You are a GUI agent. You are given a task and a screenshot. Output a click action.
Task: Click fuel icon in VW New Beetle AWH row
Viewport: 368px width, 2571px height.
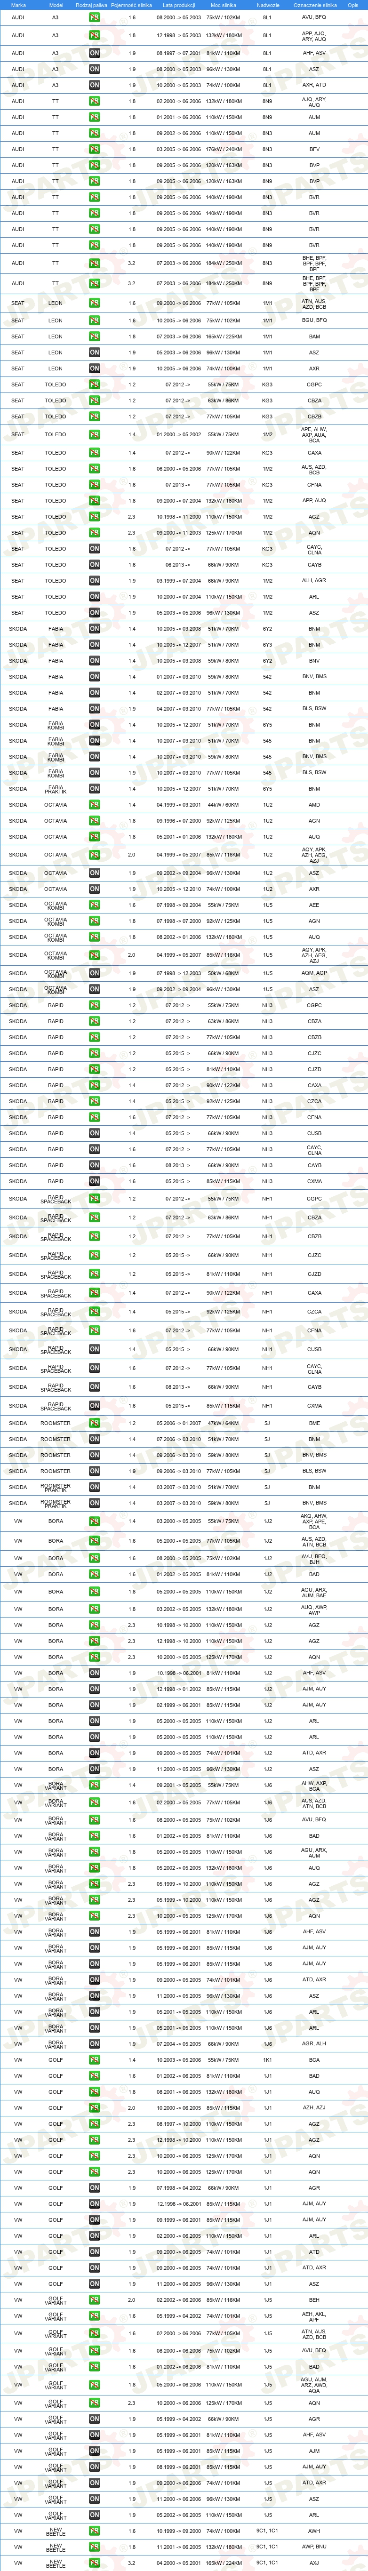95,2531
